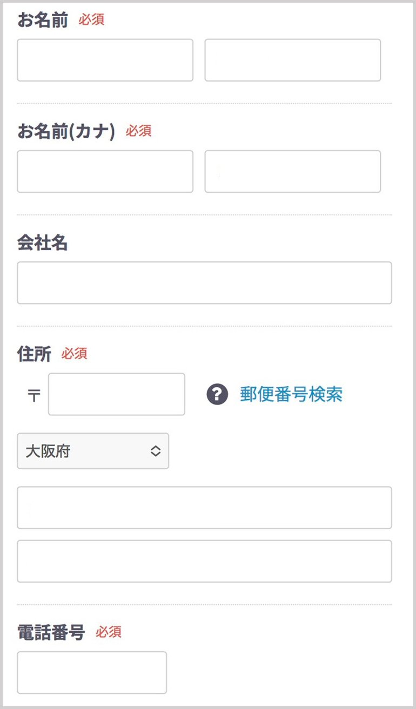Click the 住所 section label
This screenshot has width=416, height=709.
pyautogui.click(x=34, y=354)
